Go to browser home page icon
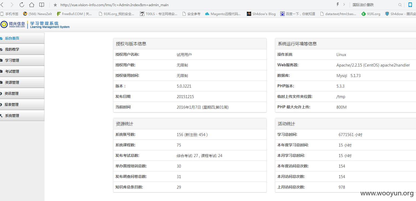 click(32, 5)
